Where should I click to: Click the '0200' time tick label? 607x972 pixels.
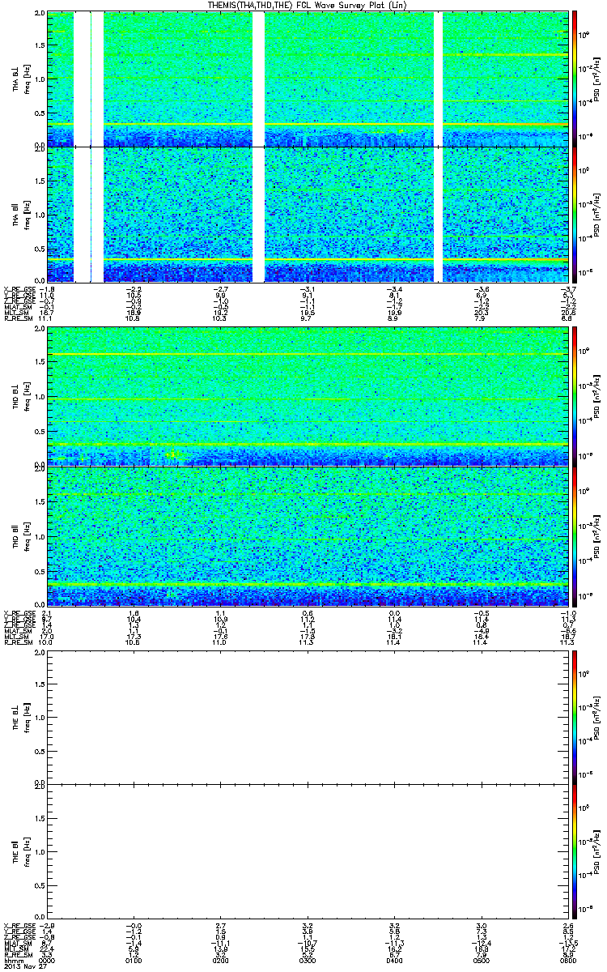(221, 960)
